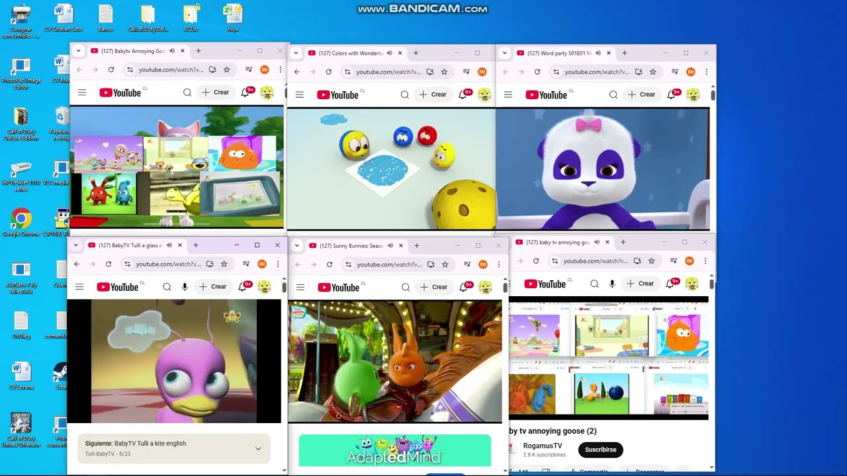This screenshot has height=476, width=847.
Task: Click Crear in Colors with Wonderballs window
Action: (x=433, y=95)
